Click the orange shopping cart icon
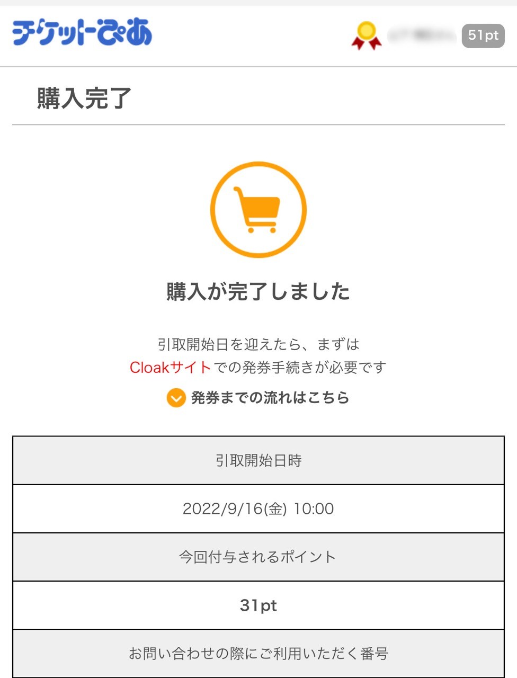This screenshot has width=517, height=678. click(257, 209)
